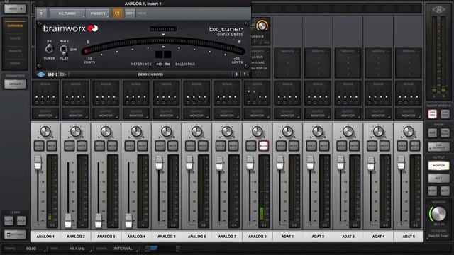Switch to the INPUTS view tab
454x255 pixels.
point(15,38)
